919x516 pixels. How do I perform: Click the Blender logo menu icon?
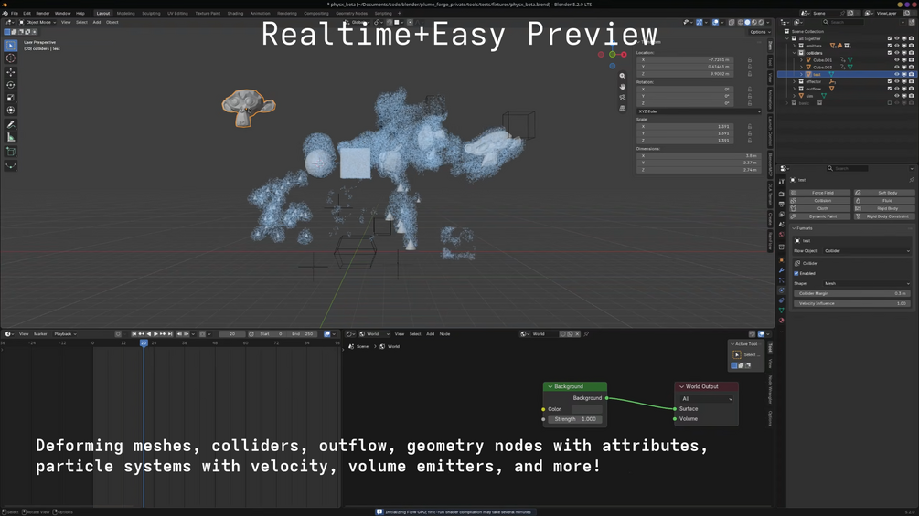tap(5, 13)
